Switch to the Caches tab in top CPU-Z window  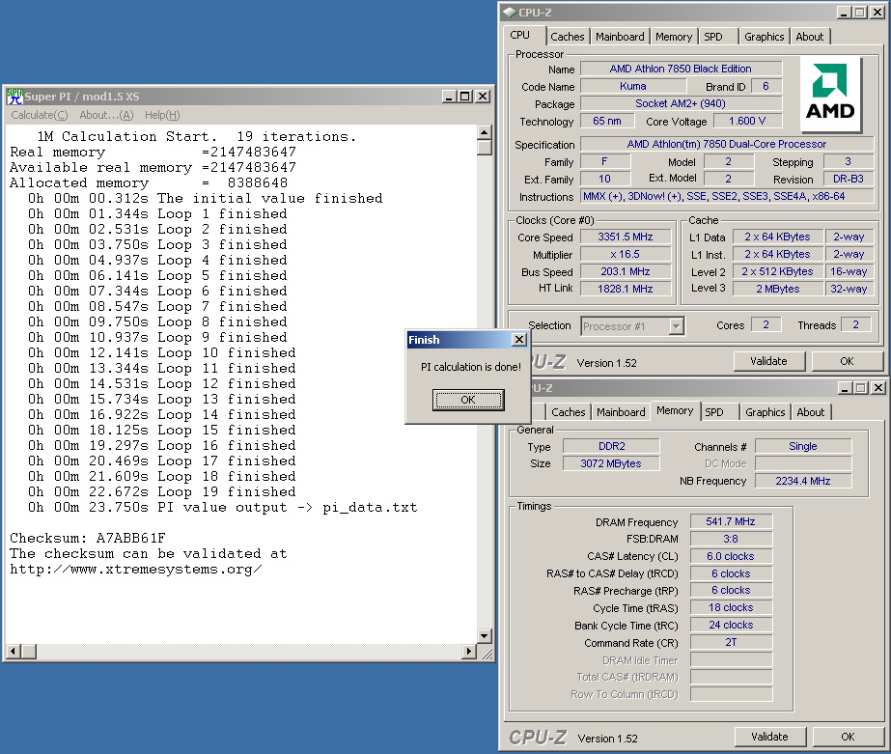tap(567, 37)
